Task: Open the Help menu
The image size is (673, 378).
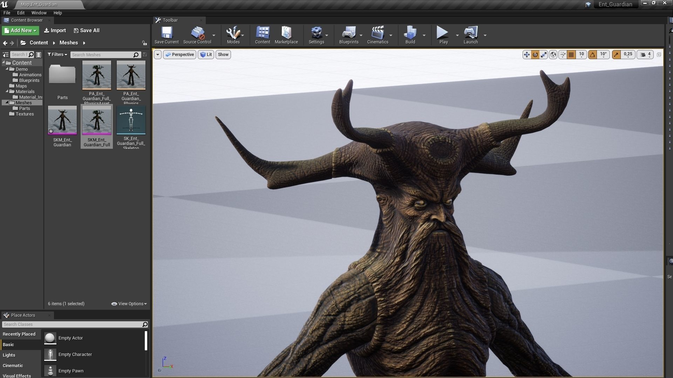Action: (x=57, y=13)
